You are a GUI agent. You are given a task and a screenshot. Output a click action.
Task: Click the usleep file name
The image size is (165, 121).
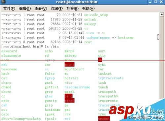pyautogui.click(x=90, y=24)
